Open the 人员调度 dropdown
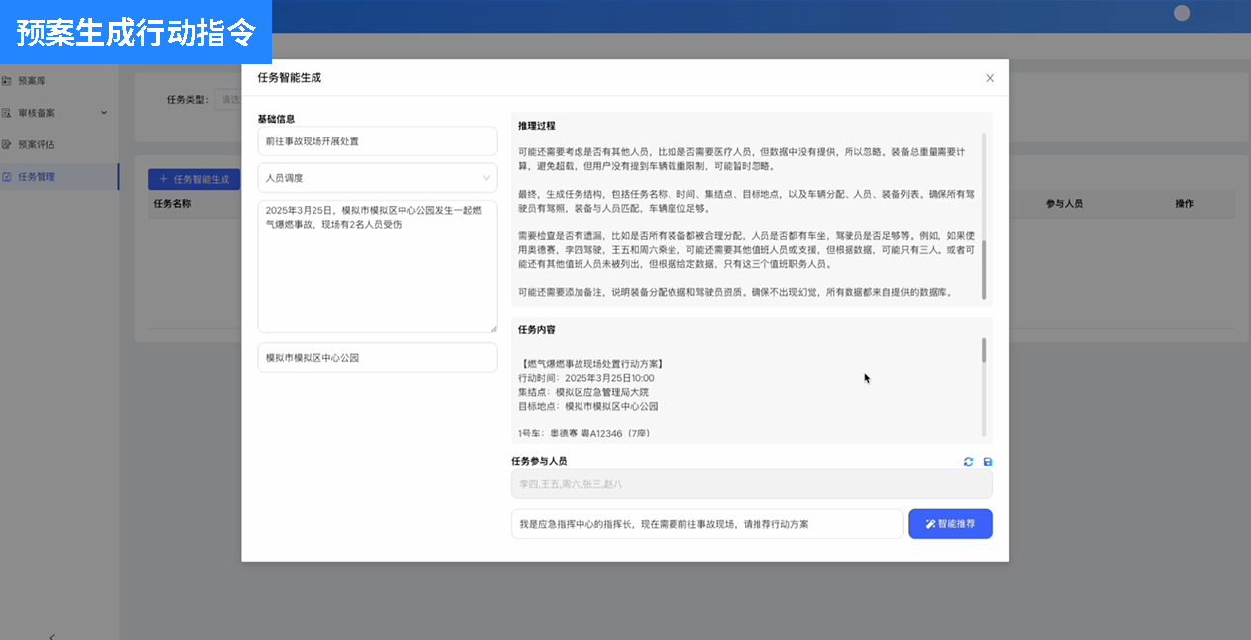Image resolution: width=1251 pixels, height=640 pixels. [x=378, y=178]
